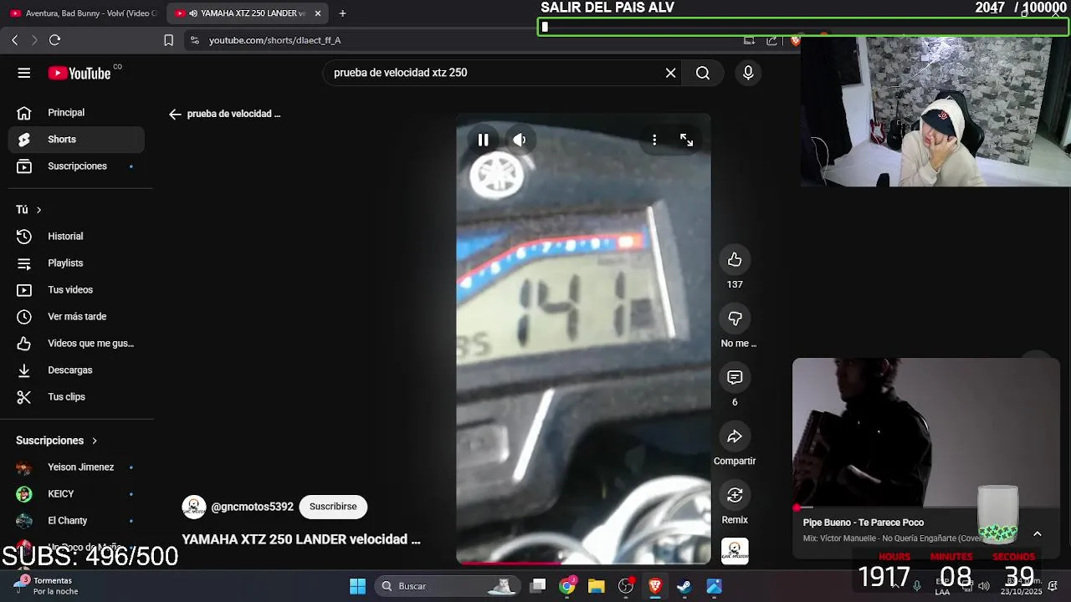This screenshot has height=602, width=1071.
Task: Share the Short via Compartir
Action: pyautogui.click(x=735, y=436)
